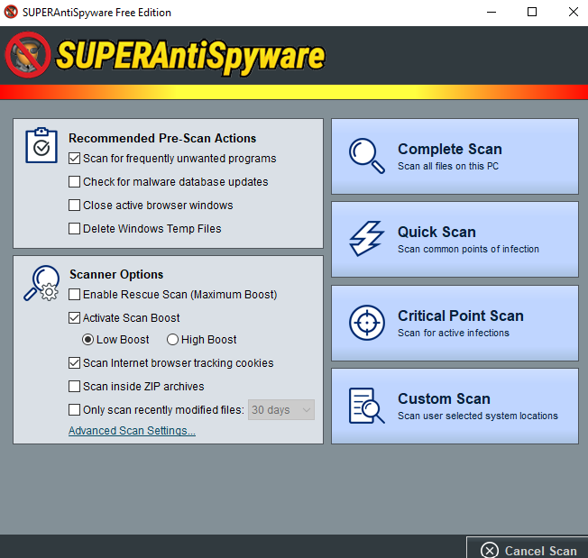Enable Close active browser windows option
The width and height of the screenshot is (588, 558).
coord(74,206)
